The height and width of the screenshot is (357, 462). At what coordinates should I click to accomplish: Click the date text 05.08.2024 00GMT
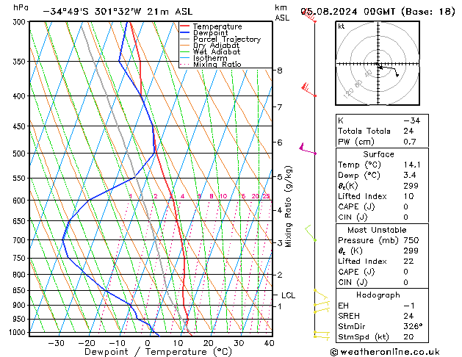pos(348,12)
